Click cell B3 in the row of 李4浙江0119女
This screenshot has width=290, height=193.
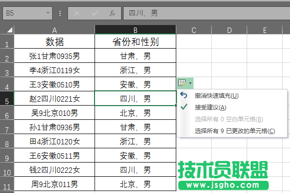[x=135, y=70]
